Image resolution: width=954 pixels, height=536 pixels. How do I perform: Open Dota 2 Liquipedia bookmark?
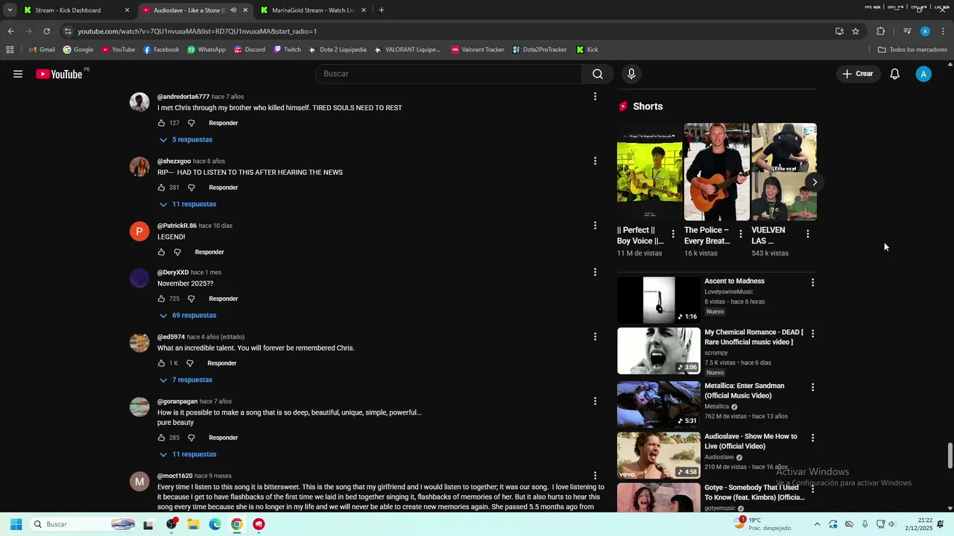click(x=337, y=50)
